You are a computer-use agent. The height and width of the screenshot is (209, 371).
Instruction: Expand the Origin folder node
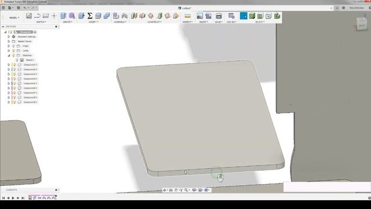(9, 46)
